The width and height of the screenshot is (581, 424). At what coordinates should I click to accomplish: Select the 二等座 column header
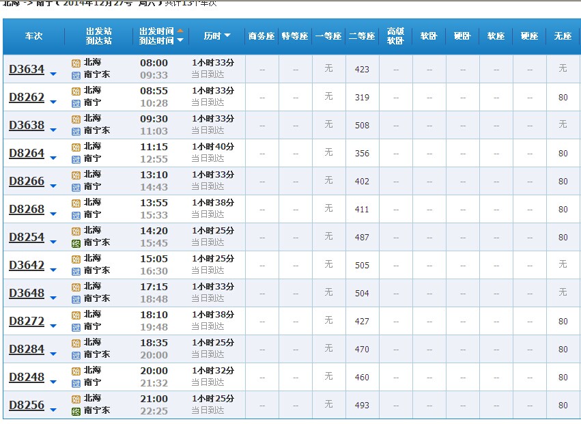click(361, 36)
